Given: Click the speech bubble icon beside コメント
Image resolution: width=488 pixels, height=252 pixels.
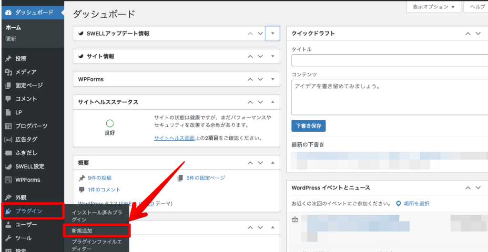Looking at the screenshot, I should (x=9, y=99).
